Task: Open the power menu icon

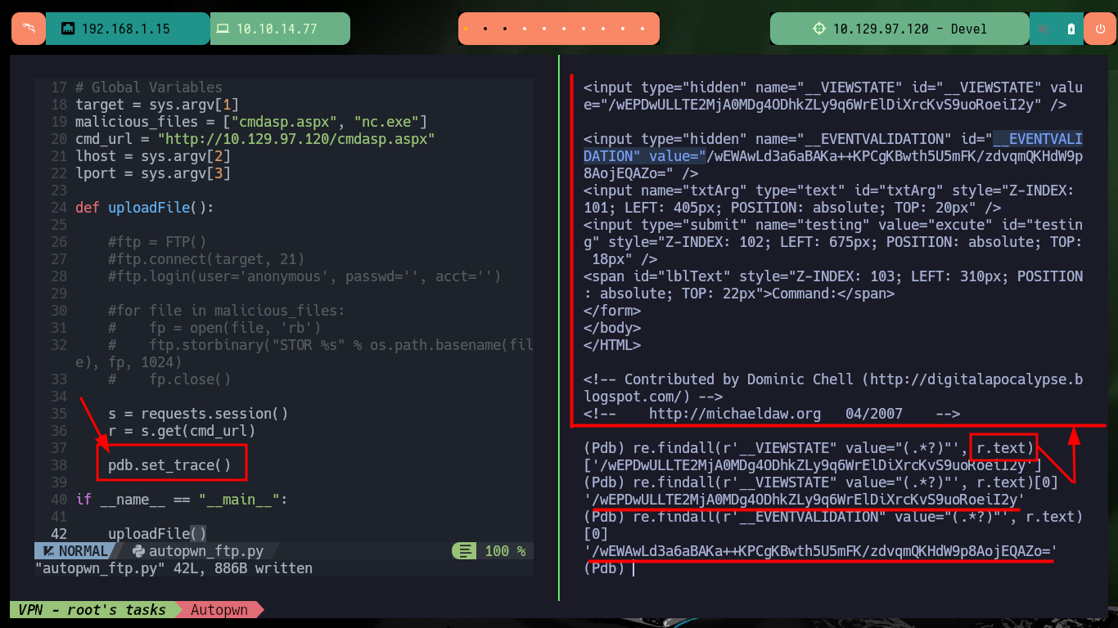Action: point(1099,29)
